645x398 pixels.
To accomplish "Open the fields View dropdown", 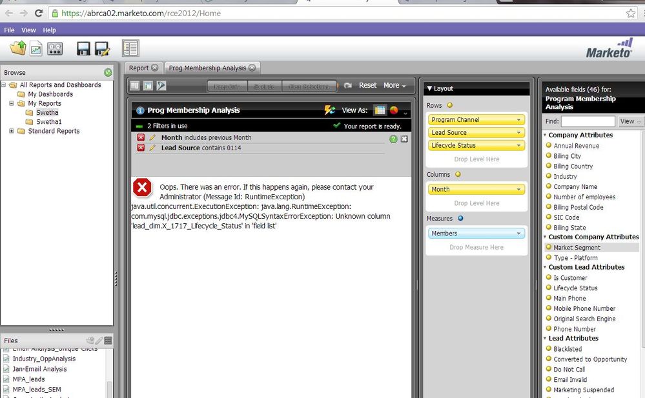I will pyautogui.click(x=630, y=121).
